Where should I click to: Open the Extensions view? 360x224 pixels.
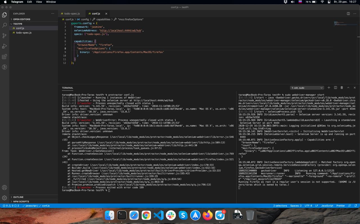4,57
